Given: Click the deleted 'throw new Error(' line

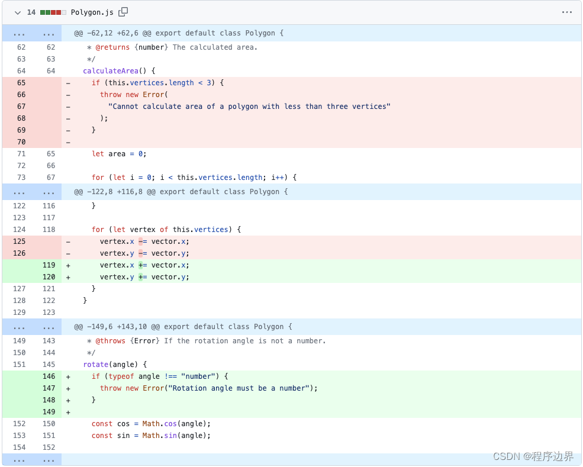Looking at the screenshot, I should click(134, 95).
